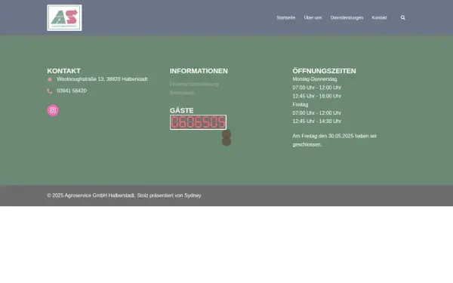Open the pink Instagram icon
Image resolution: width=453 pixels, height=283 pixels.
(53, 110)
